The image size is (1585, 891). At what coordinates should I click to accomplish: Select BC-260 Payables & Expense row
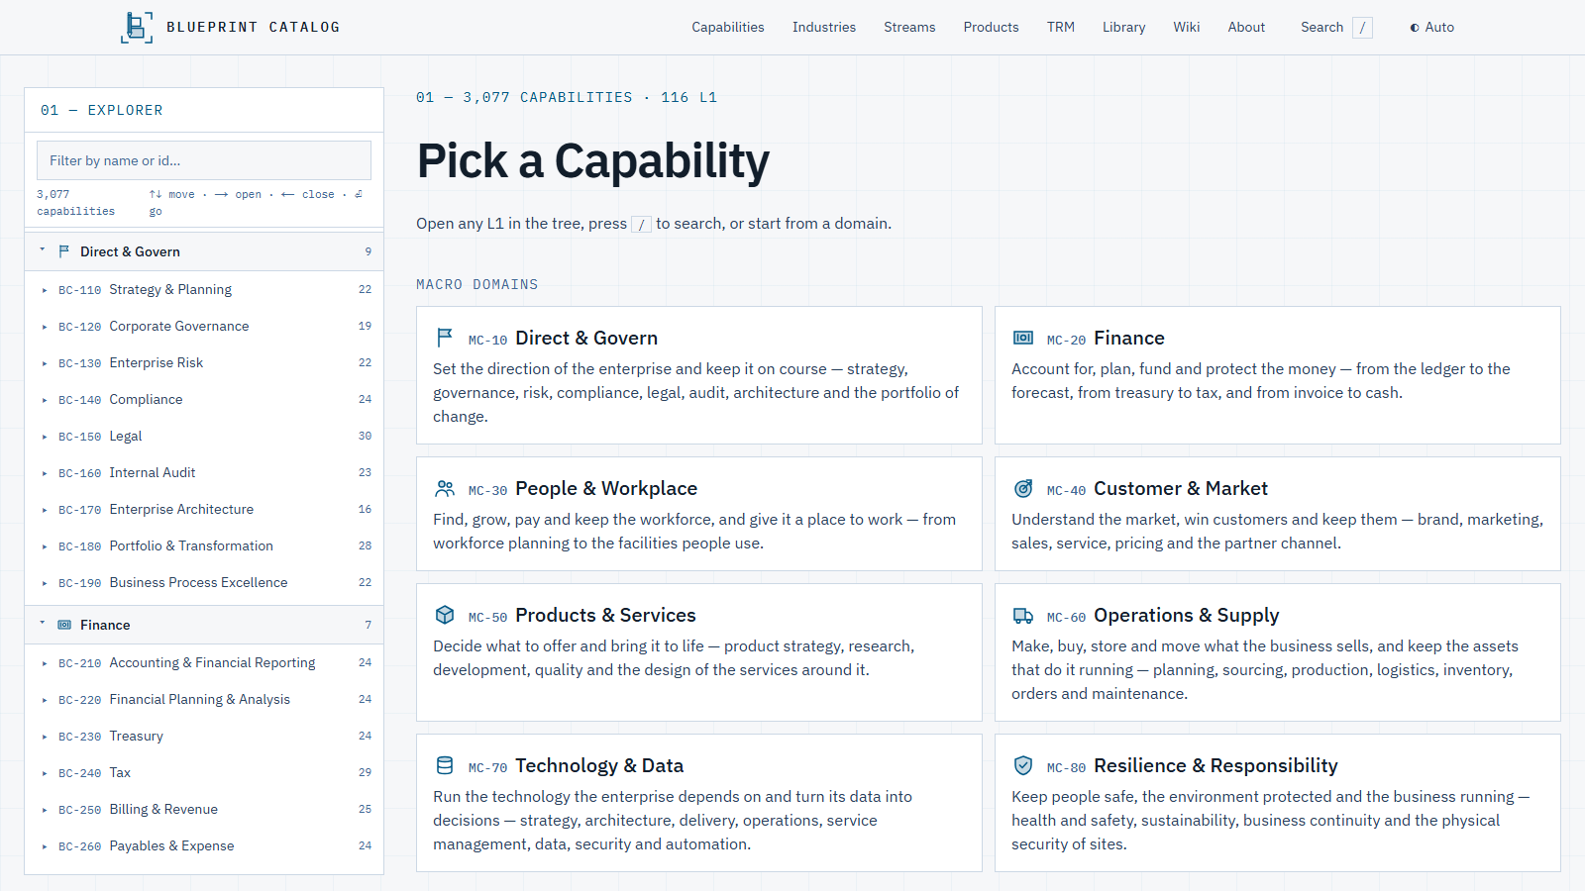pyautogui.click(x=204, y=846)
